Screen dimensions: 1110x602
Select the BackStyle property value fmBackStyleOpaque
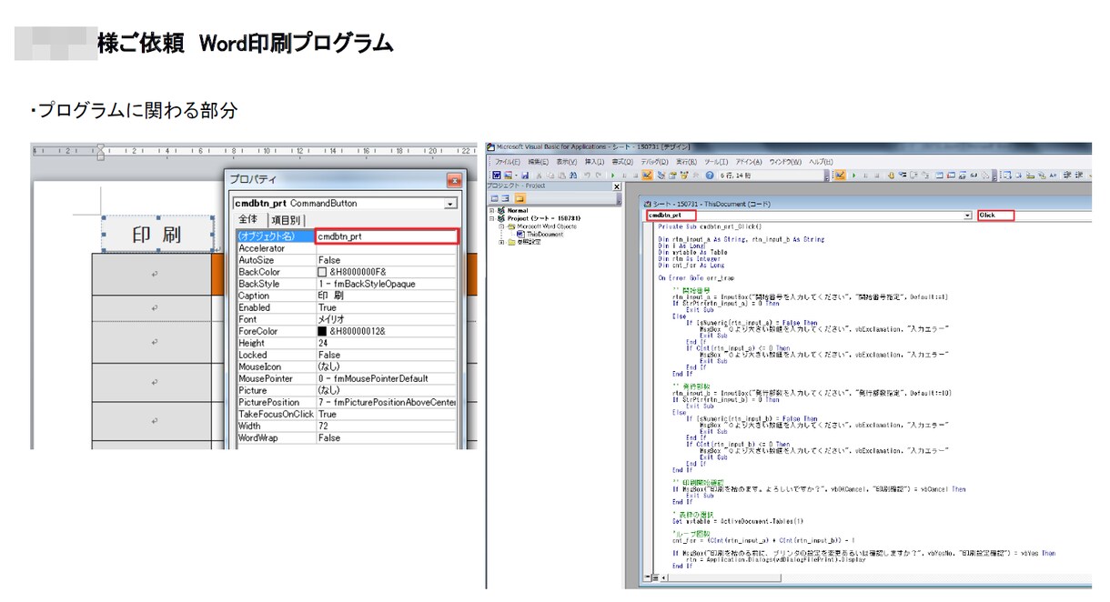tap(366, 284)
